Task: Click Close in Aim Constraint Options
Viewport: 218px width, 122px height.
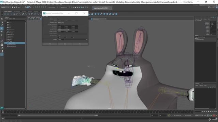Action: click(80, 44)
